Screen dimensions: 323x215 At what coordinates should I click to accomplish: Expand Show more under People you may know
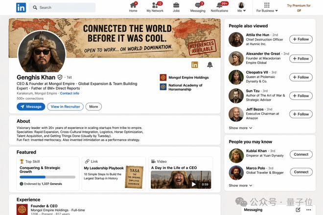coord(240,186)
